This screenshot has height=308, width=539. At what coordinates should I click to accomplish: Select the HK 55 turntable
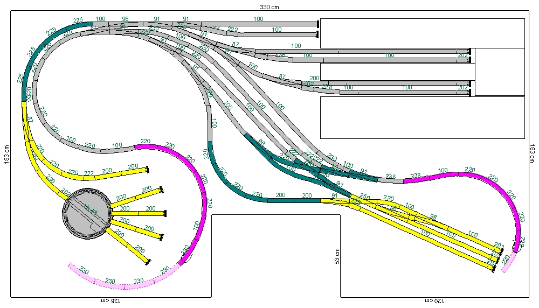point(87,213)
